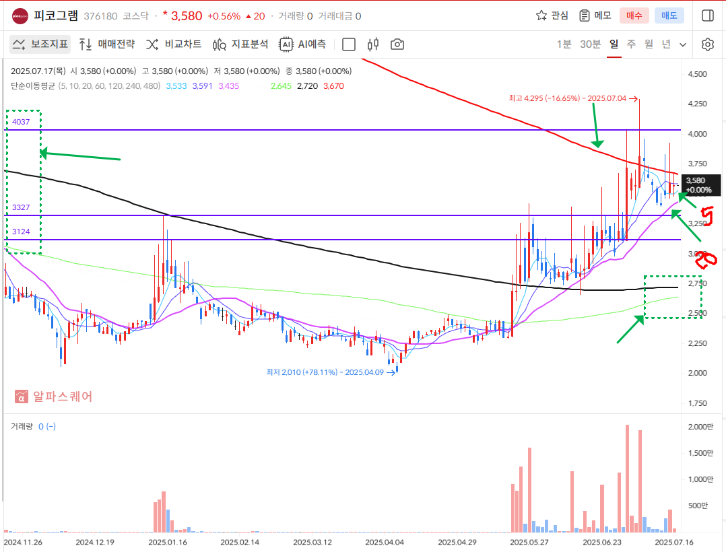726x552 pixels.
Task: Open the AI예측 prediction tool
Action: coord(302,44)
